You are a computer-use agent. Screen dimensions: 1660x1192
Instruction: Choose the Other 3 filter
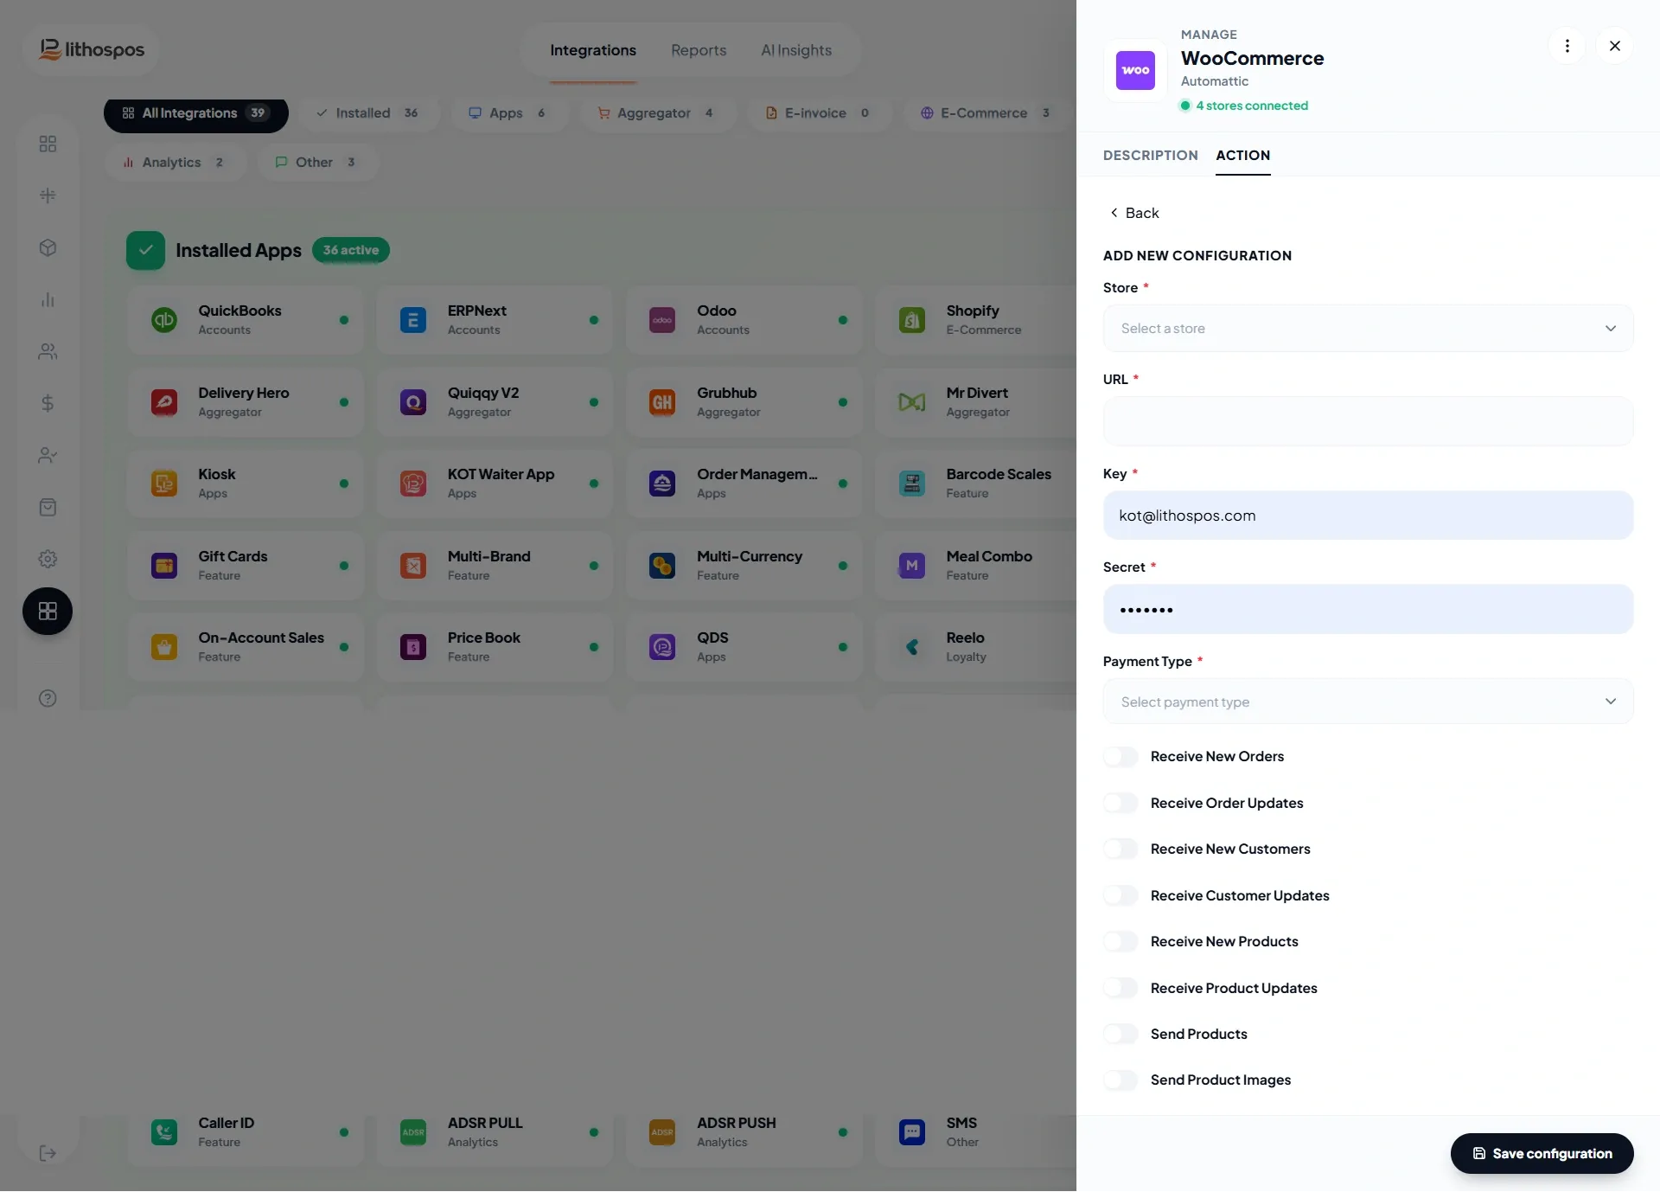pos(317,163)
